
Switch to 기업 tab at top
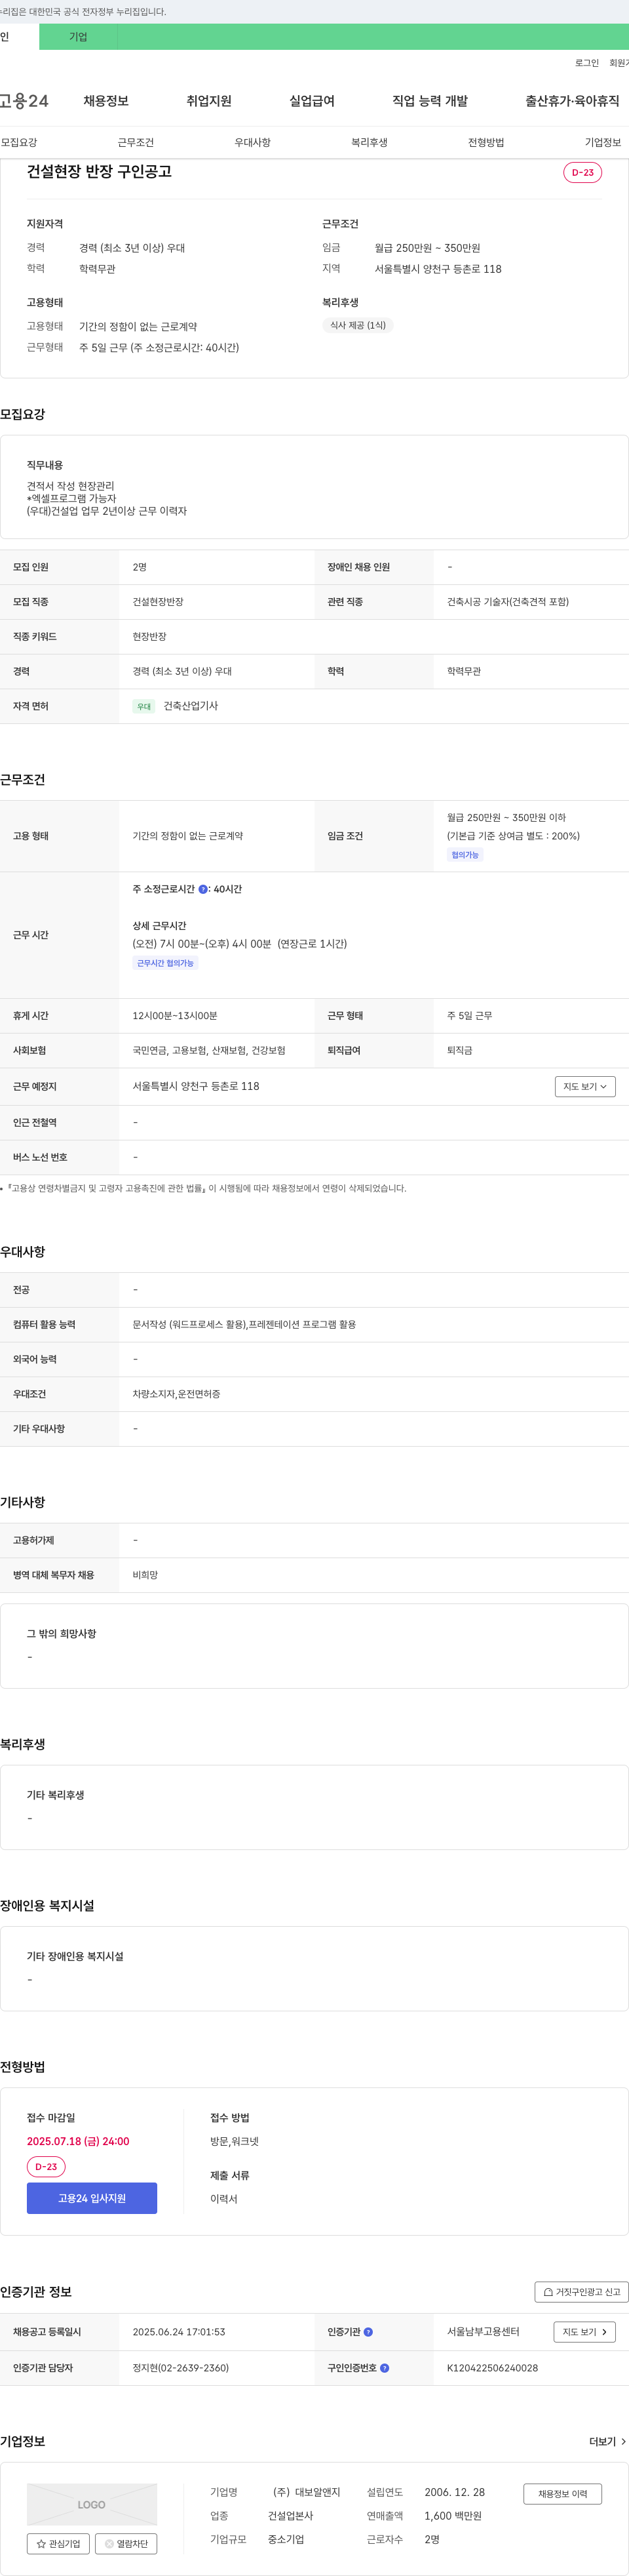[78, 37]
